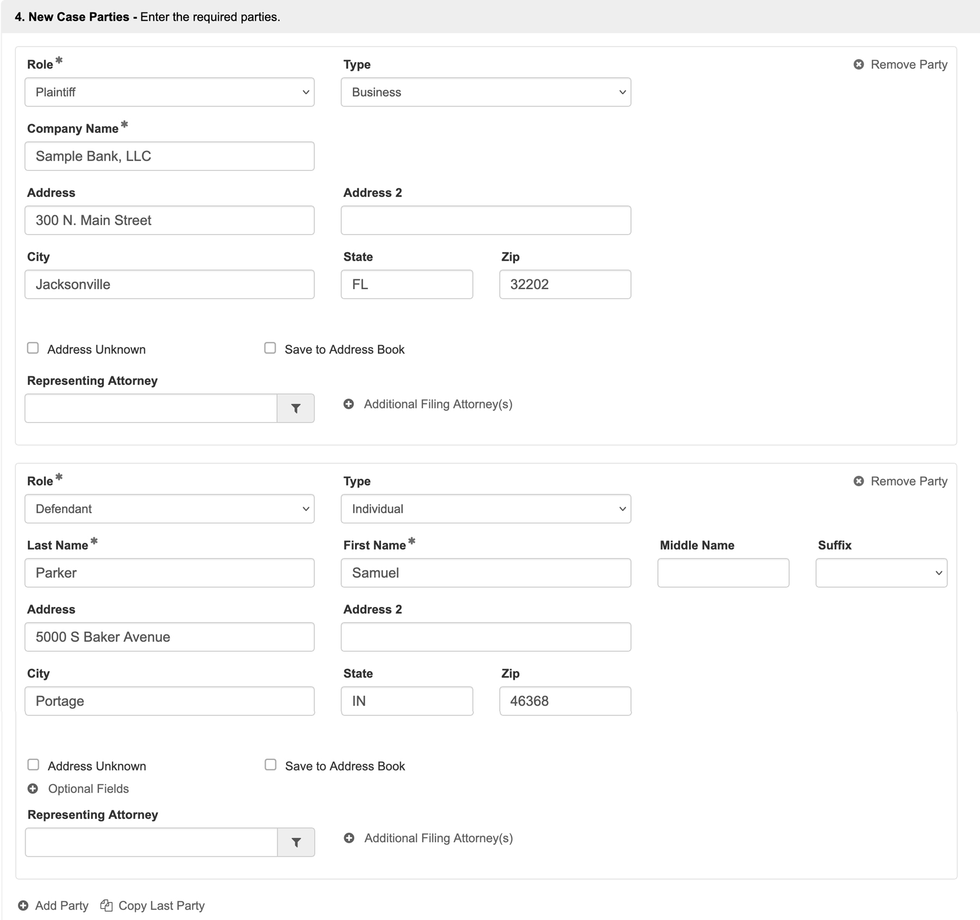Image resolution: width=980 pixels, height=920 pixels.
Task: Click the Copy Last Party icon
Action: pyautogui.click(x=106, y=905)
